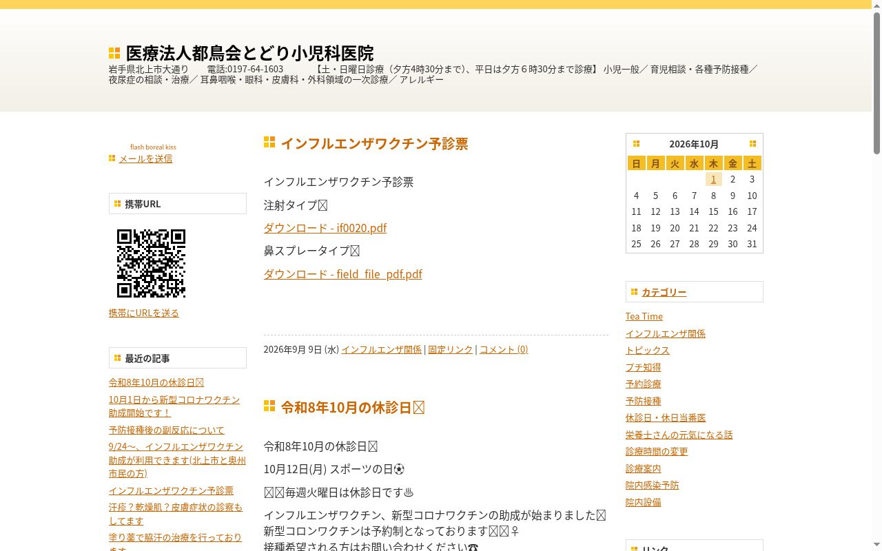Open インフルエンザ関係 link under the post
Screen dimensions: 882x551
(x=381, y=349)
